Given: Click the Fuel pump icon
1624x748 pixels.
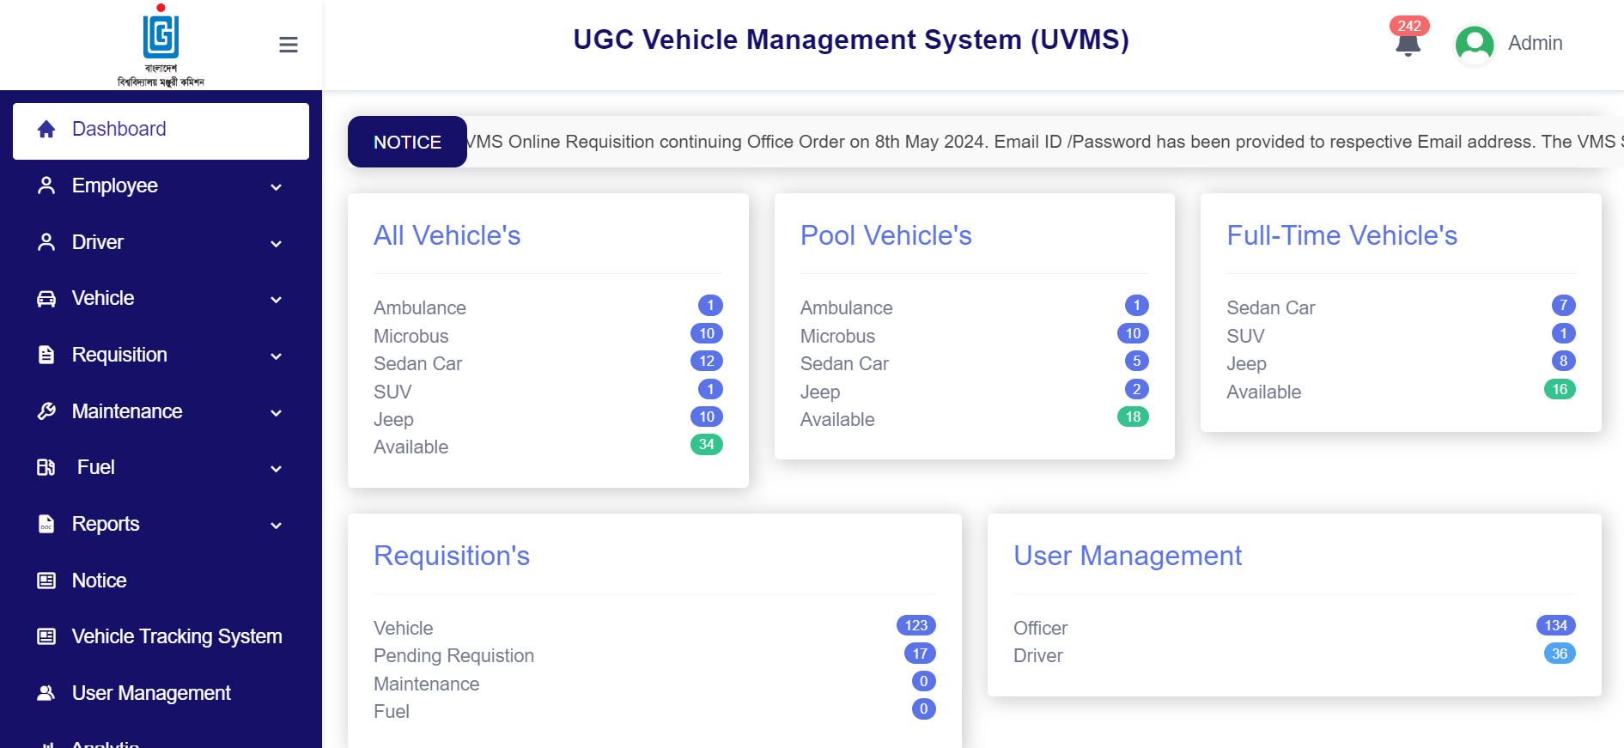Looking at the screenshot, I should pyautogui.click(x=46, y=467).
